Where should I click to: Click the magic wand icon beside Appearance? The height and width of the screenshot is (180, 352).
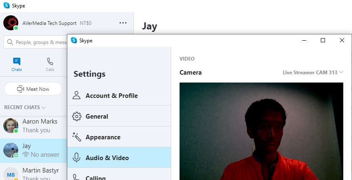tap(76, 137)
